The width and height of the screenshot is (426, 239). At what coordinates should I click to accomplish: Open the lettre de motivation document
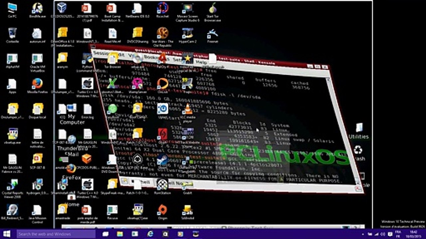pos(37,138)
